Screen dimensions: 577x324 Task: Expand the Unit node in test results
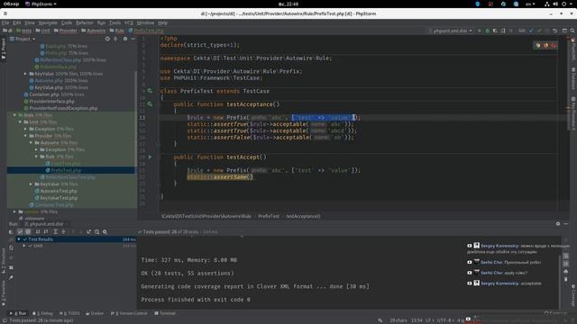click(x=24, y=246)
